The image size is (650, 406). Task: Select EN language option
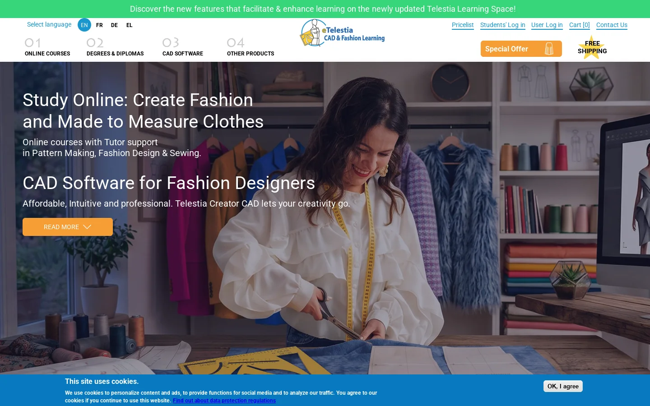pos(84,25)
